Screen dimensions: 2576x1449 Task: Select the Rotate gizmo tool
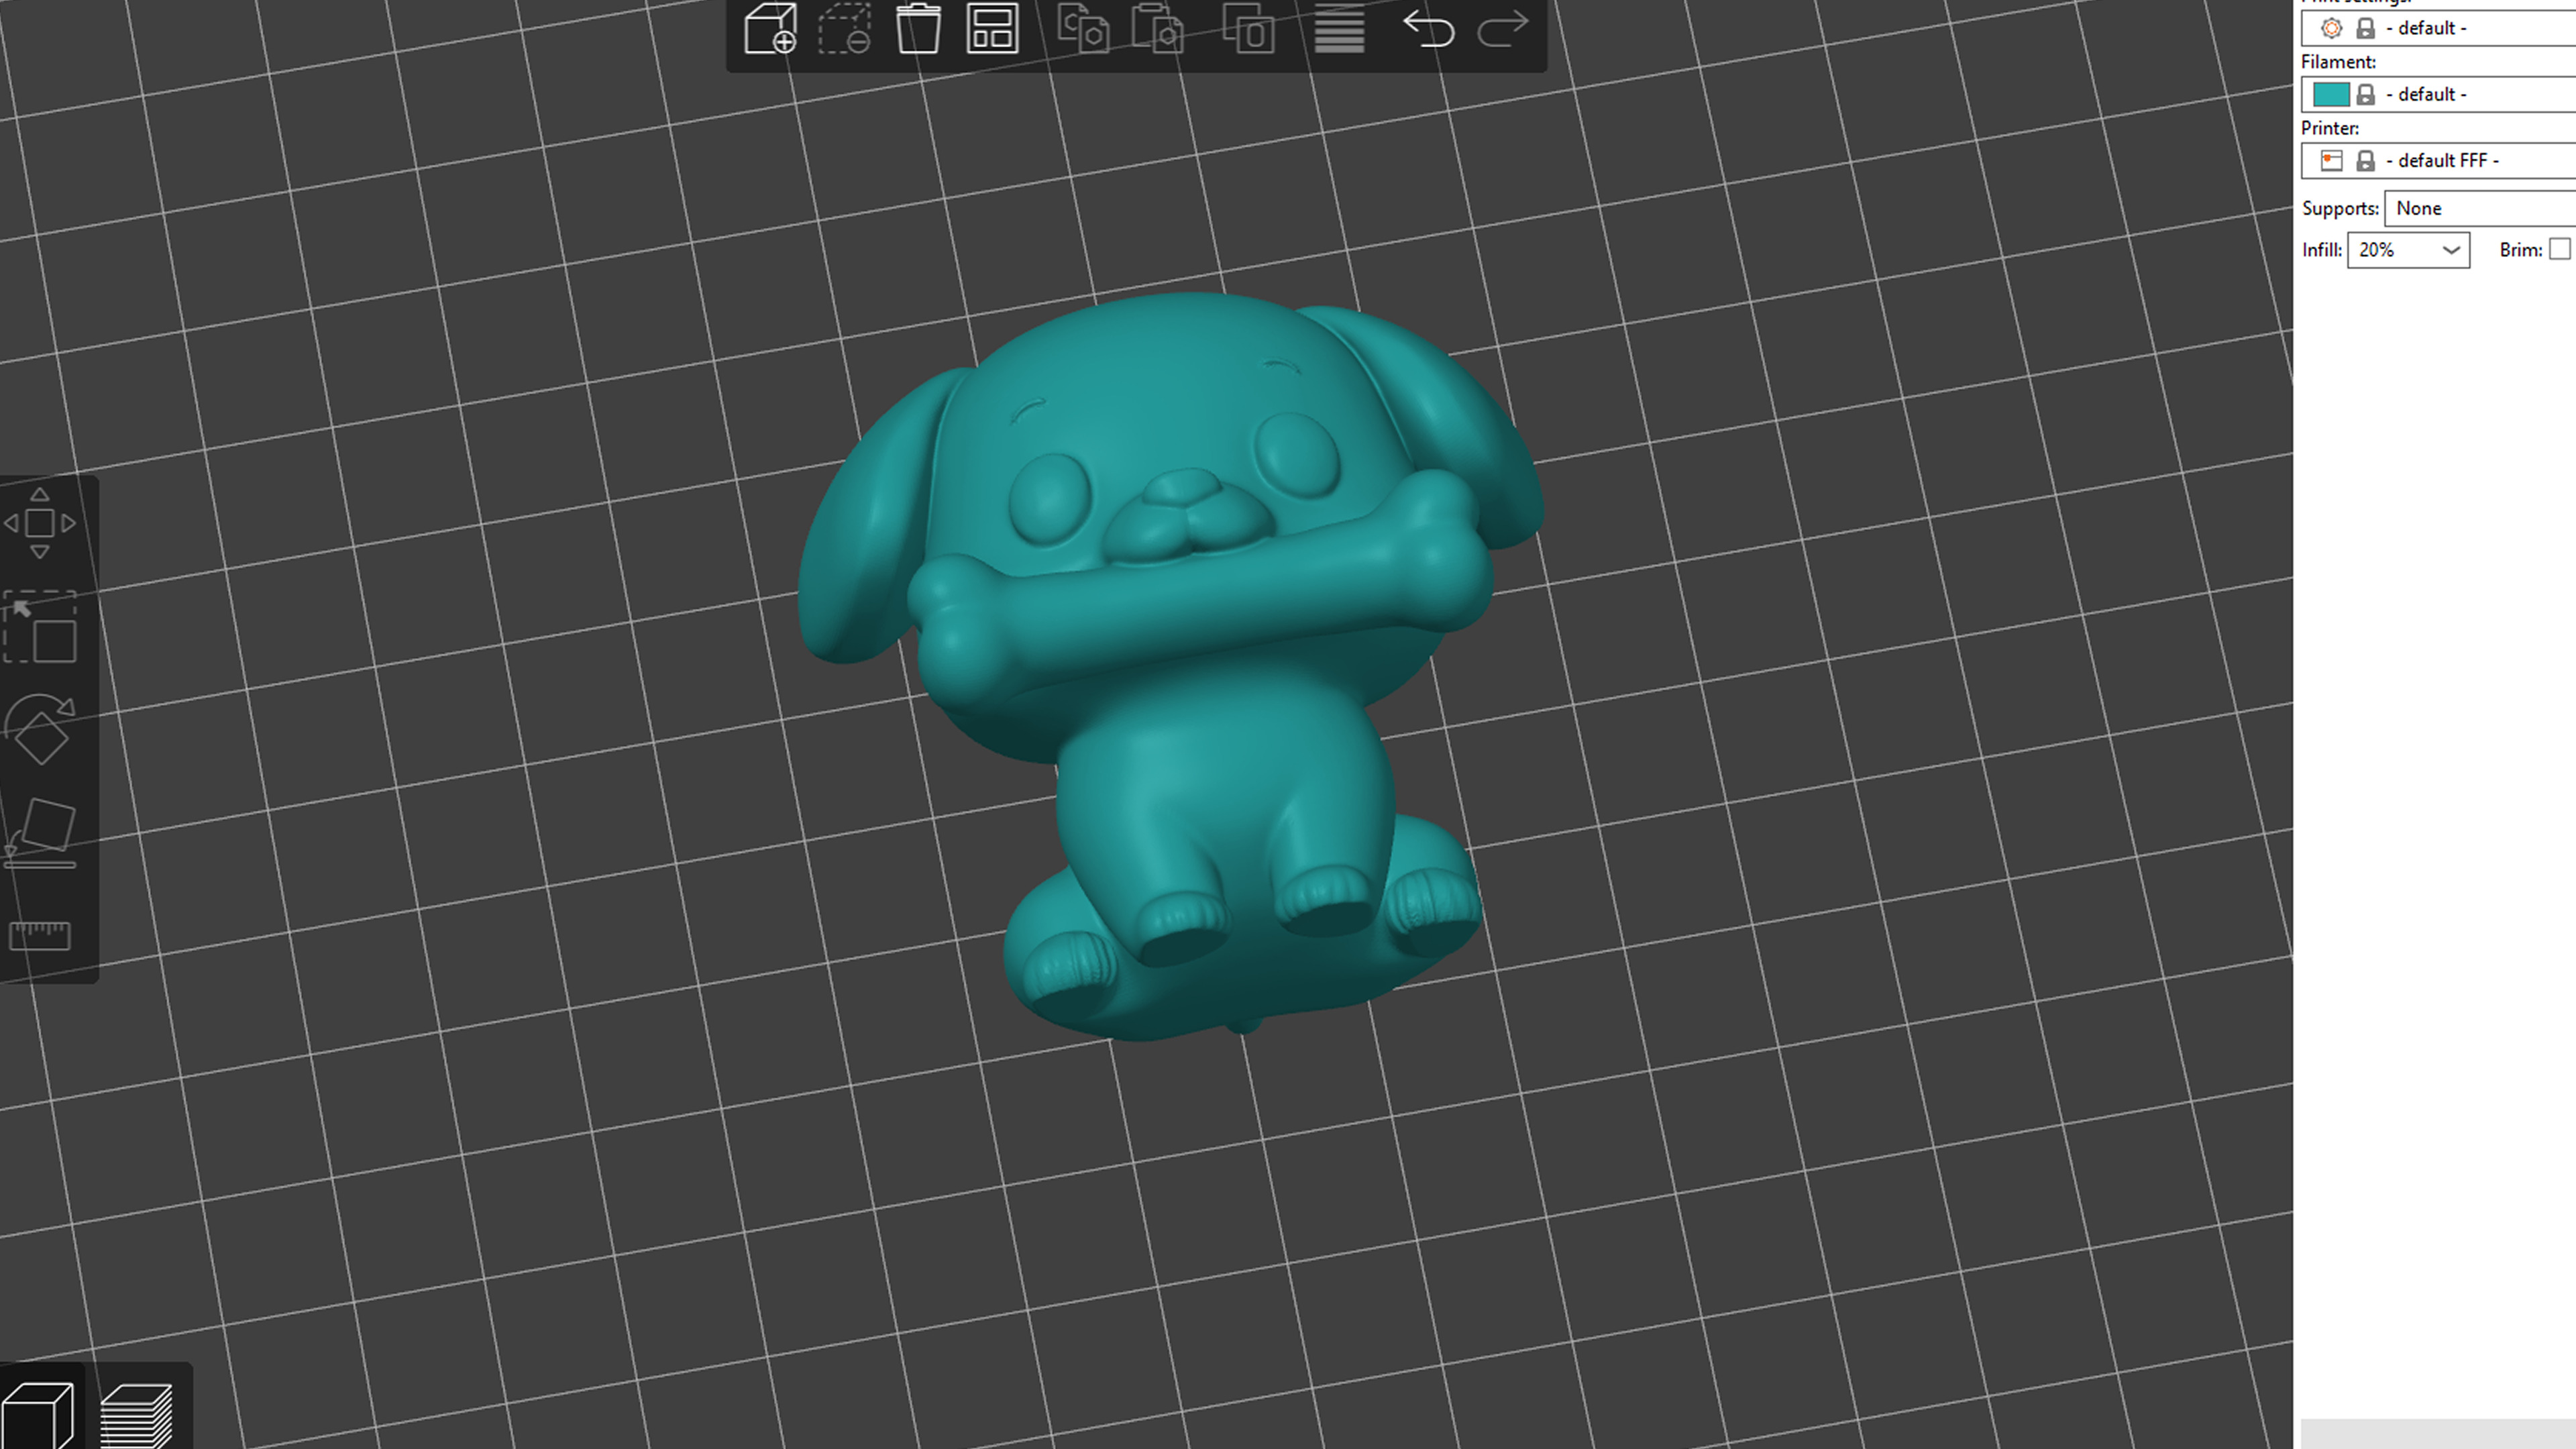40,731
